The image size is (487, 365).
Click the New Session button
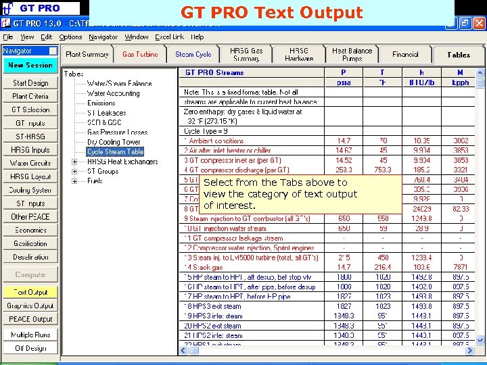coord(30,65)
